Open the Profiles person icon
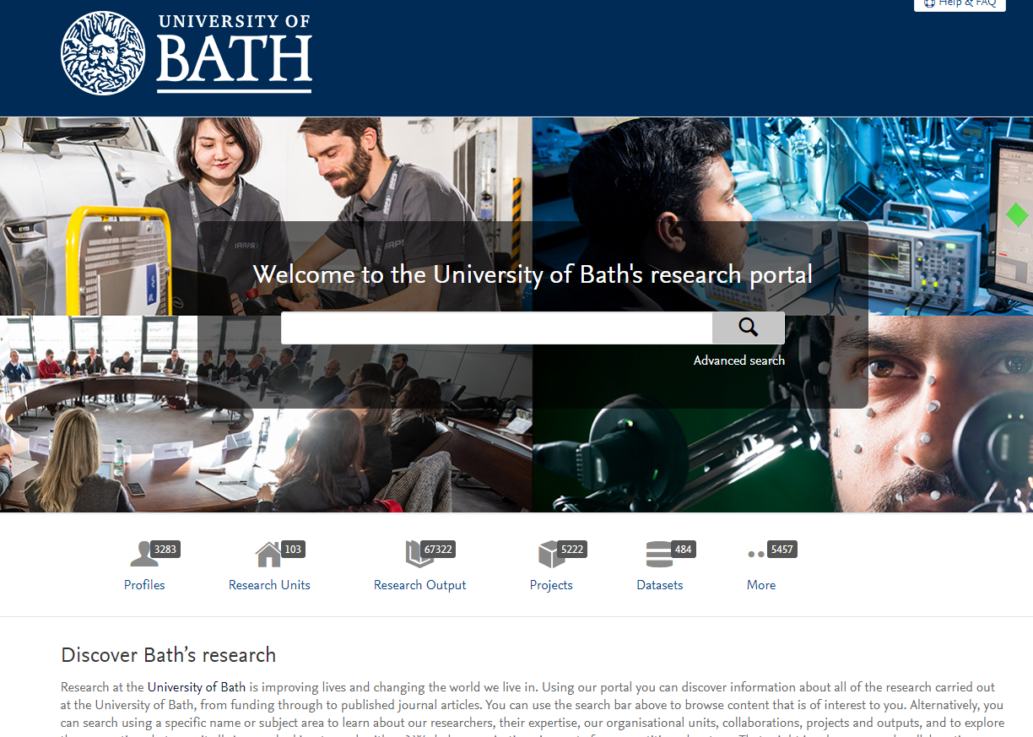1033x737 pixels. pyautogui.click(x=144, y=554)
